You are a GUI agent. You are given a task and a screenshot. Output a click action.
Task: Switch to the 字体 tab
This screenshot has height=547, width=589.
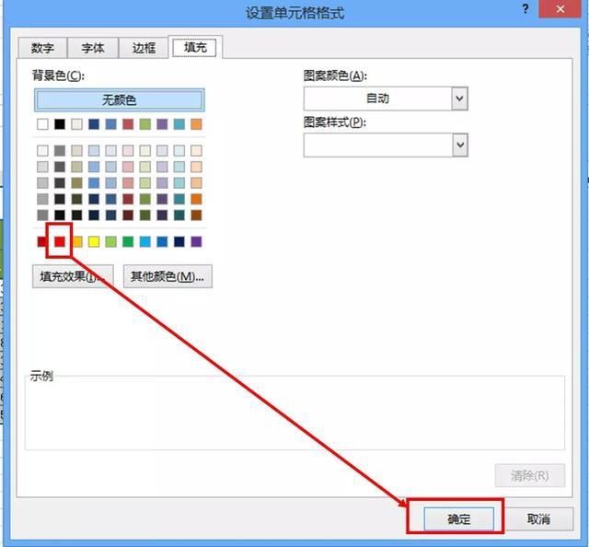pos(93,48)
